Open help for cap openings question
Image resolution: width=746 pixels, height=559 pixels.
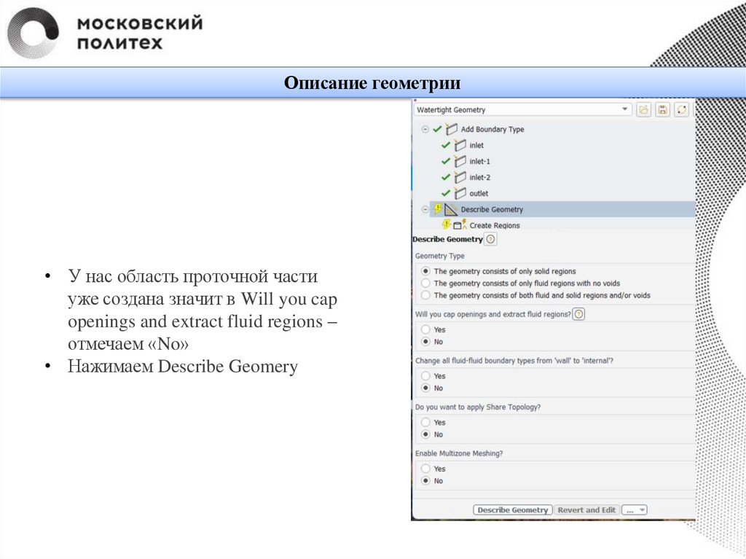578,314
